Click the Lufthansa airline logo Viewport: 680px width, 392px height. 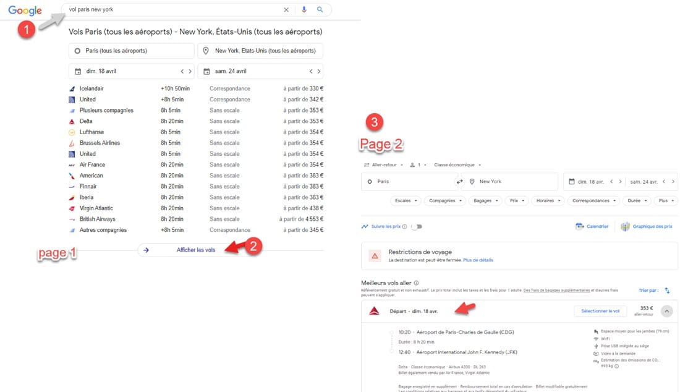tap(72, 132)
